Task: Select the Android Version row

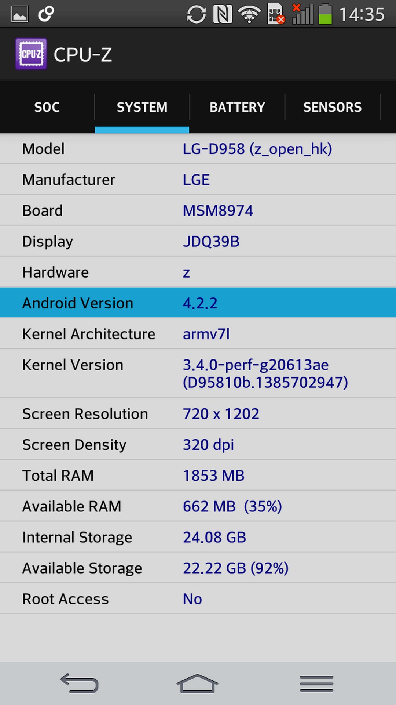Action: [198, 303]
